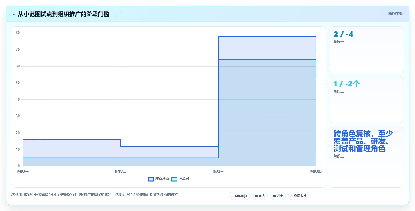415x211 pixels.
Task: Click the caption text below the chart
Action: [x=95, y=194]
